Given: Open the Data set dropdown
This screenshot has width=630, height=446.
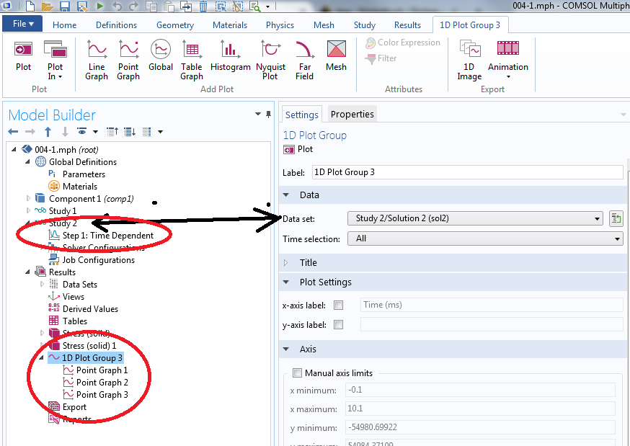Looking at the screenshot, I should click(475, 219).
